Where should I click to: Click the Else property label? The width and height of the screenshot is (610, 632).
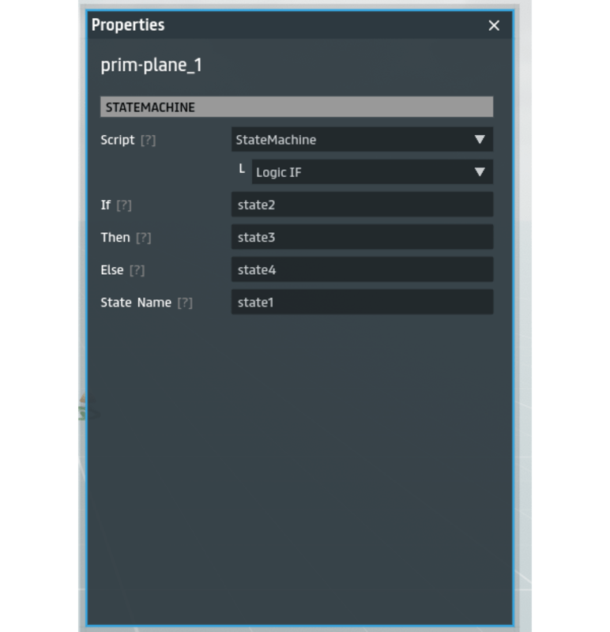112,270
